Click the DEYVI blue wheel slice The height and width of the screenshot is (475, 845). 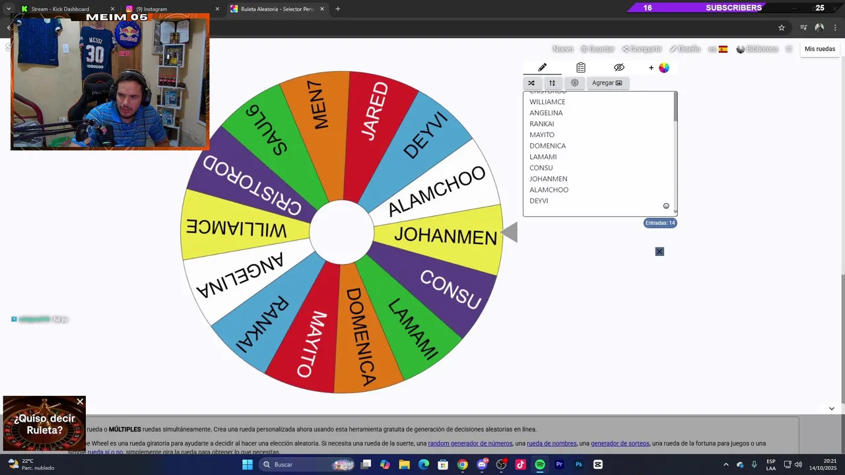coord(424,135)
